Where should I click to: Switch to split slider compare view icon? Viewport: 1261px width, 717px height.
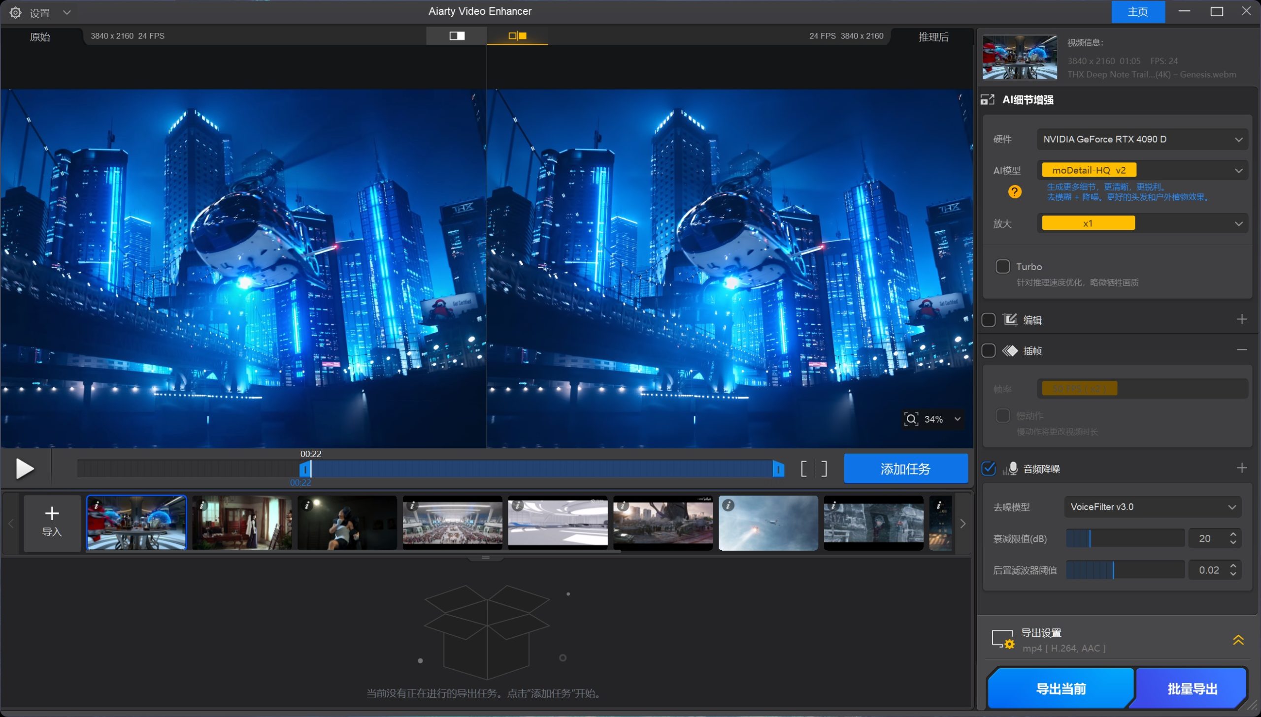[x=457, y=35]
